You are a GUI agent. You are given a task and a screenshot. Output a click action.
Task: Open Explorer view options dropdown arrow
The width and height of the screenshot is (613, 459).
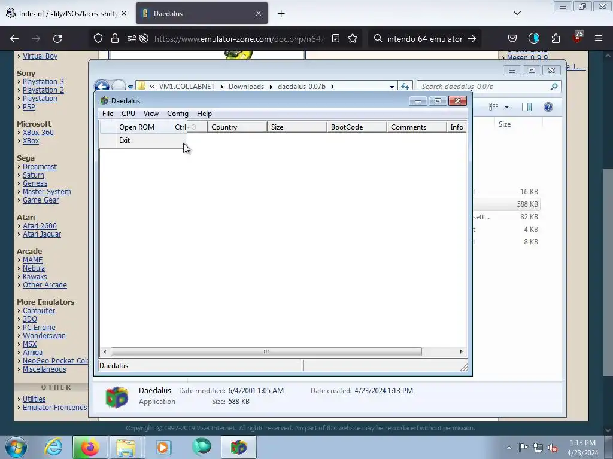506,107
